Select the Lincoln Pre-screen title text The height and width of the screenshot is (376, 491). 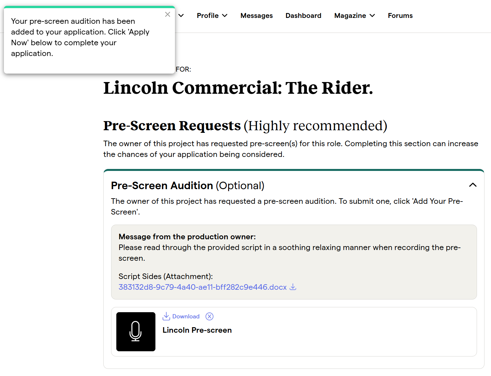(197, 330)
